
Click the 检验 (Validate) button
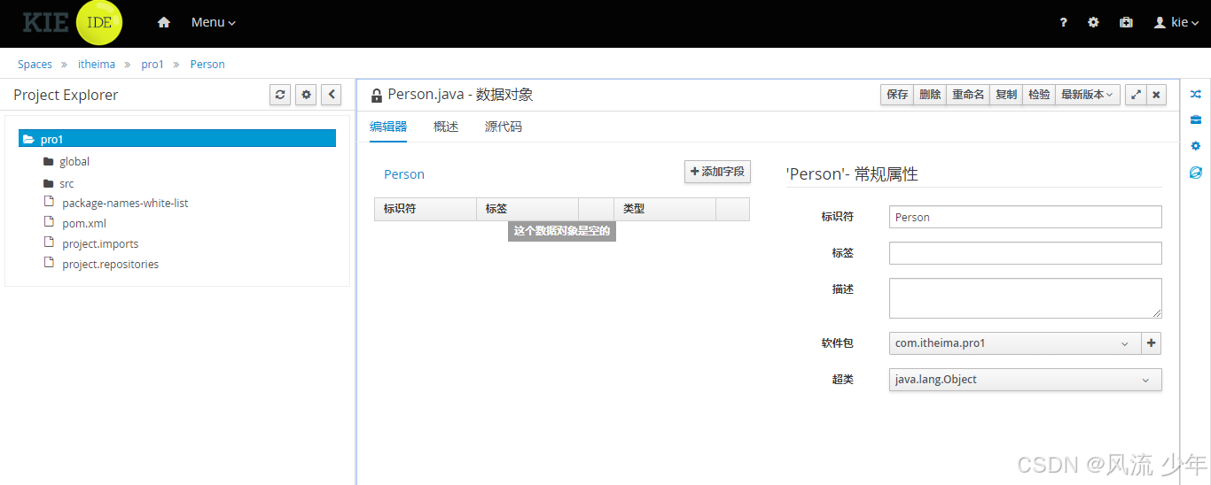(x=1039, y=95)
